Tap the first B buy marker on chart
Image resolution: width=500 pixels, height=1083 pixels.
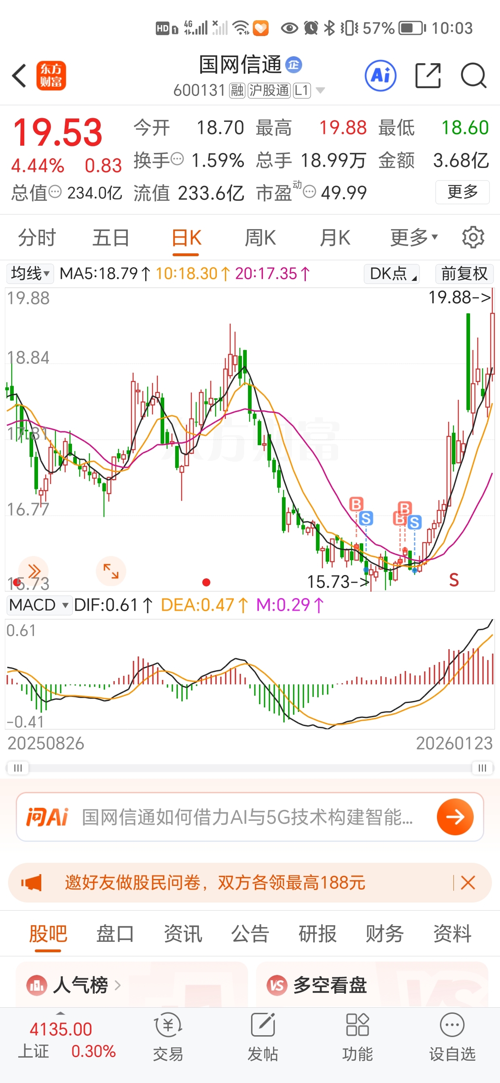356,504
